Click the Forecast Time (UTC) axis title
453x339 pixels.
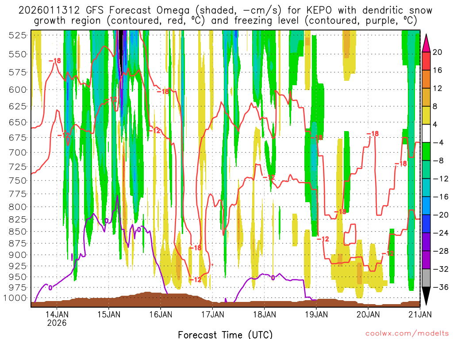(225, 334)
